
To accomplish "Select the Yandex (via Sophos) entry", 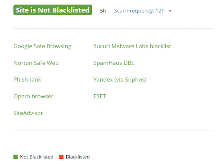I will tap(120, 79).
